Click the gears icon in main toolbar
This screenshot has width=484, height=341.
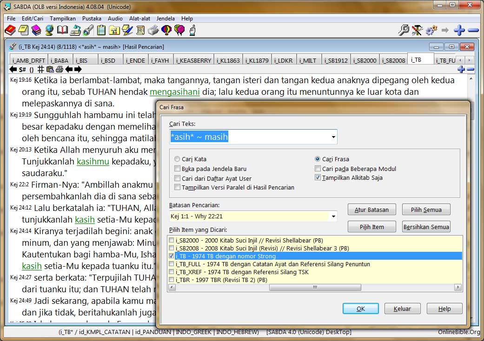(431, 30)
